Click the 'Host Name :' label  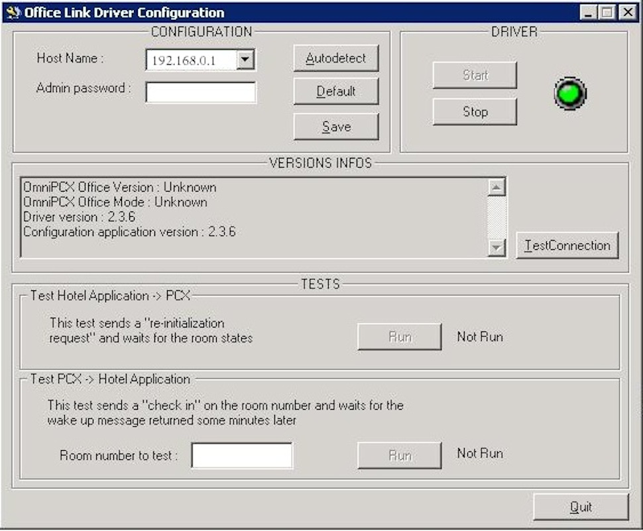[x=70, y=58]
